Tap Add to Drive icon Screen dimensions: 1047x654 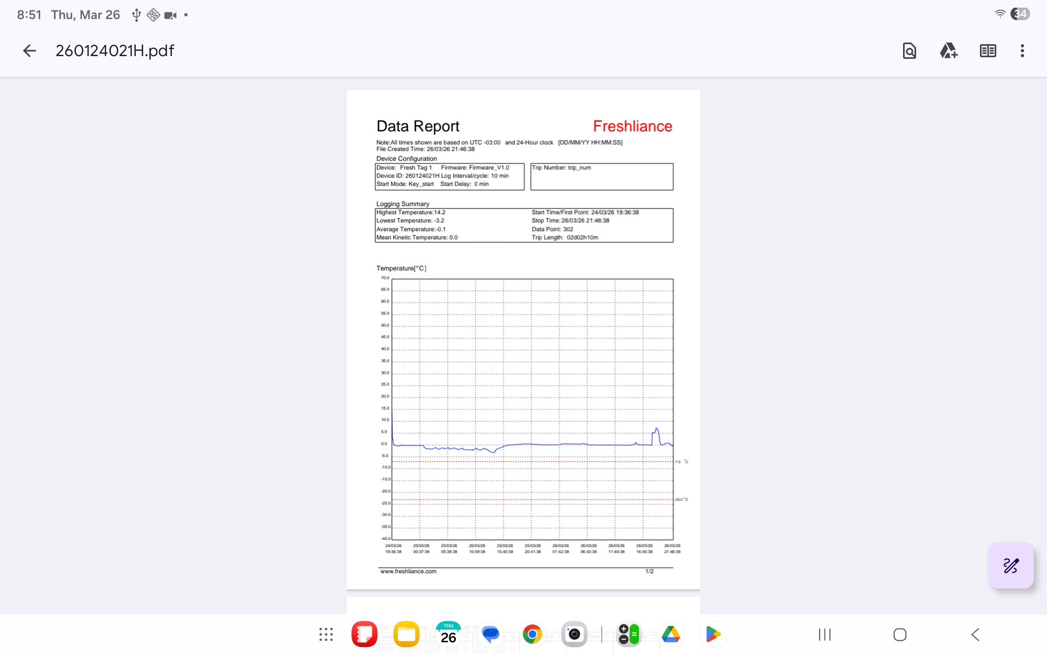pos(948,51)
